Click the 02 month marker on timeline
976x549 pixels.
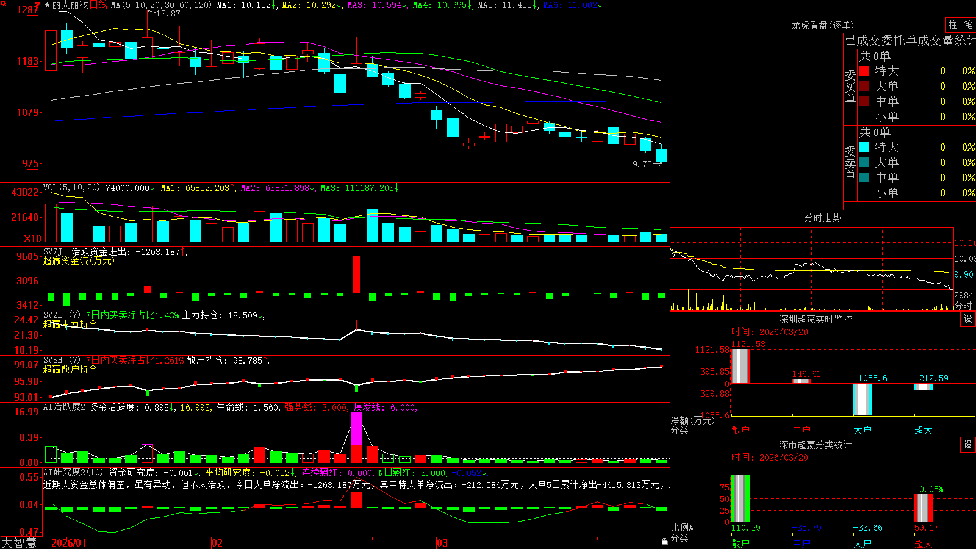(x=217, y=543)
